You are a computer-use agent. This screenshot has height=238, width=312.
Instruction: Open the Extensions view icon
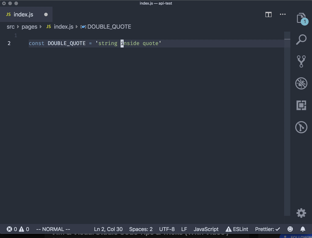pos(301,105)
